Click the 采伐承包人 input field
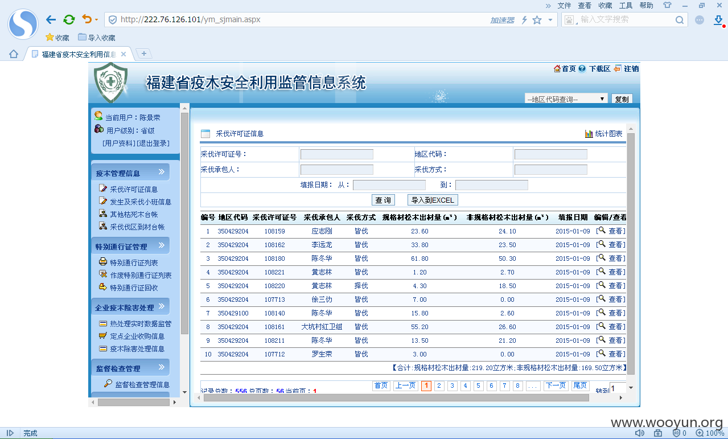728x439 pixels. point(337,170)
